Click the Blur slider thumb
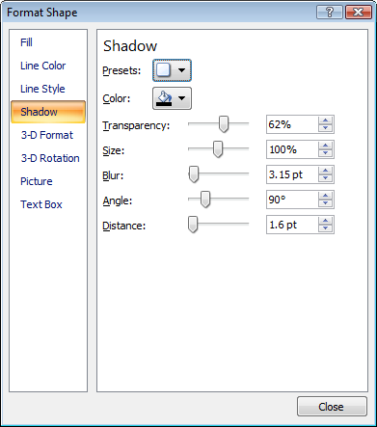Image resolution: width=377 pixels, height=427 pixels. [x=194, y=174]
